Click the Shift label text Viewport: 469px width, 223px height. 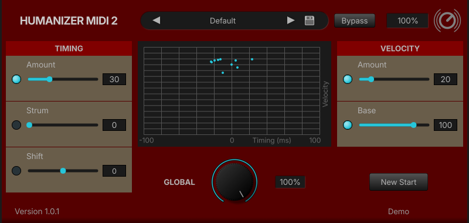point(35,156)
